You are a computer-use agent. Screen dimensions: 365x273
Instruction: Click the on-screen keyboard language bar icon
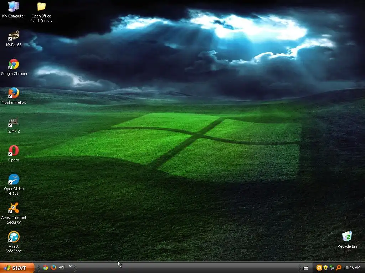(306, 268)
